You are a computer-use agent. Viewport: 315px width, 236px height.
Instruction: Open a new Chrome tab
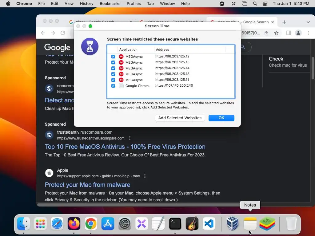pos(284,22)
